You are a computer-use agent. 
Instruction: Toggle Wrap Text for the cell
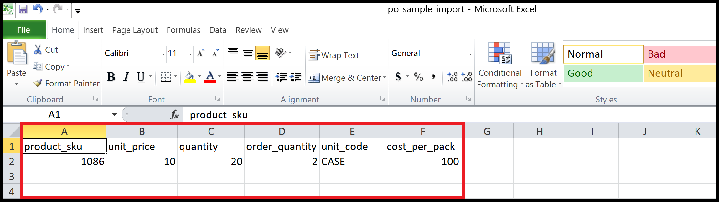click(334, 55)
